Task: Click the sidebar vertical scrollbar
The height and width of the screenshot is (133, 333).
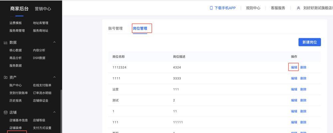Action: click(x=61, y=110)
